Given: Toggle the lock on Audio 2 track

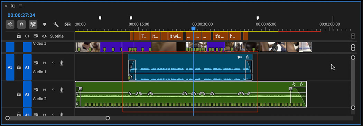Looking at the screenshot, I should 19,94.
